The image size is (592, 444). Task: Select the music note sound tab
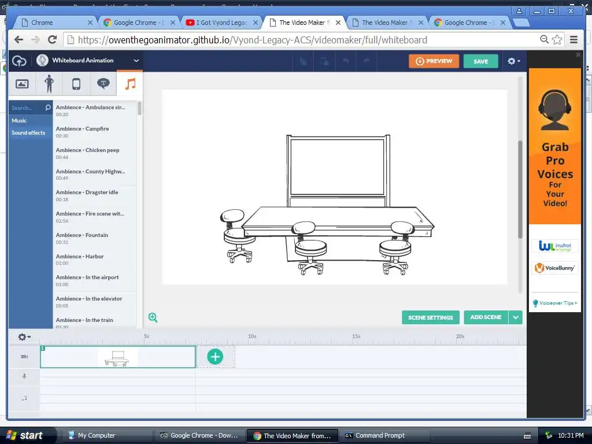click(130, 83)
